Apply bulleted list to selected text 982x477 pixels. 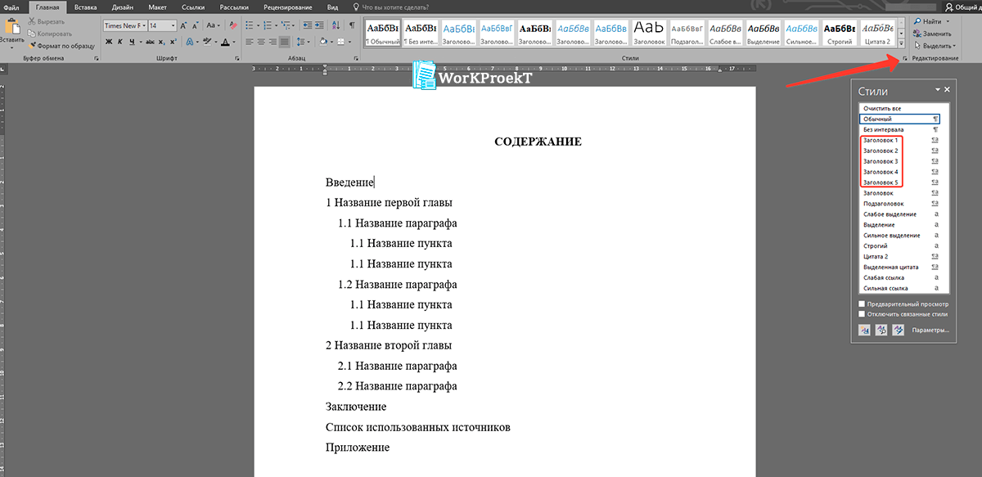pos(250,25)
